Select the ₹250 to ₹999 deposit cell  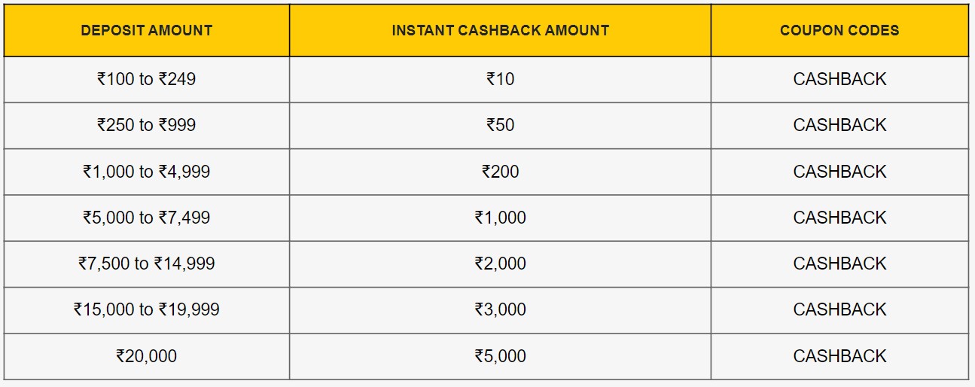(147, 126)
